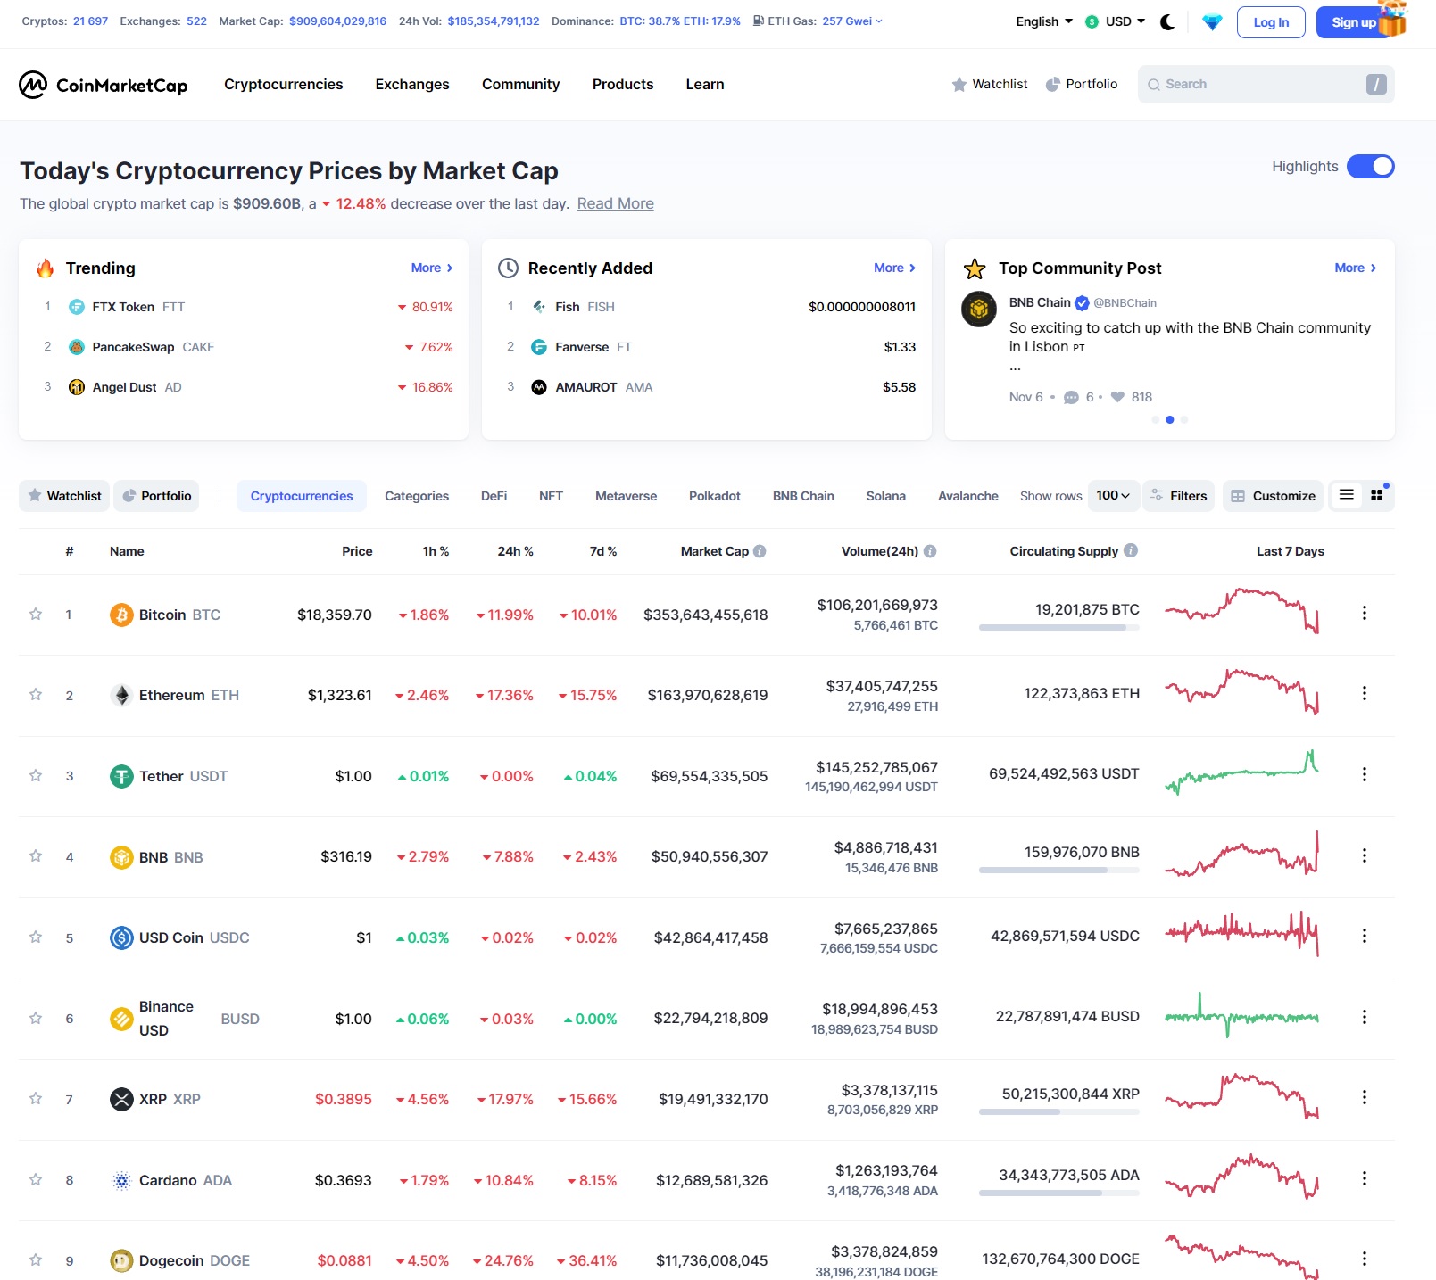Open Bitcoin last 7 days chart
Viewport: 1436px width, 1280px height.
pos(1241,611)
